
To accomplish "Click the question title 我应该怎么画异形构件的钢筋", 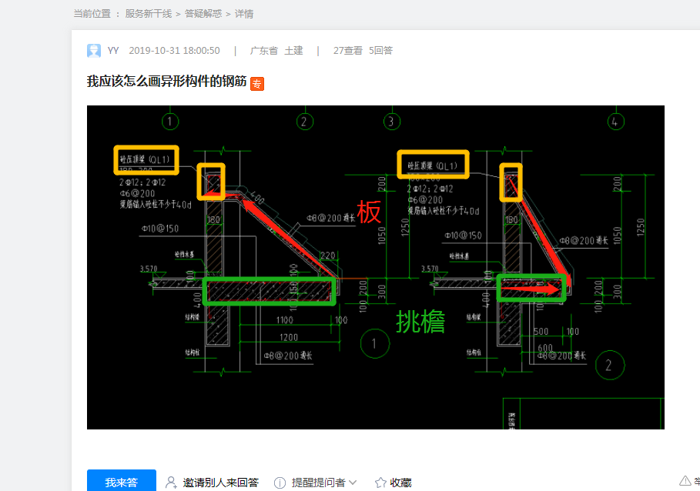I will 166,81.
